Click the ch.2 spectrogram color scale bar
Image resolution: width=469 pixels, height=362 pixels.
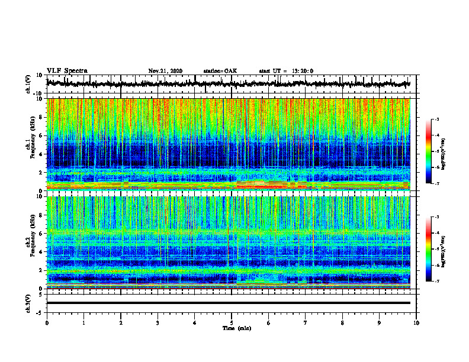(x=428, y=249)
